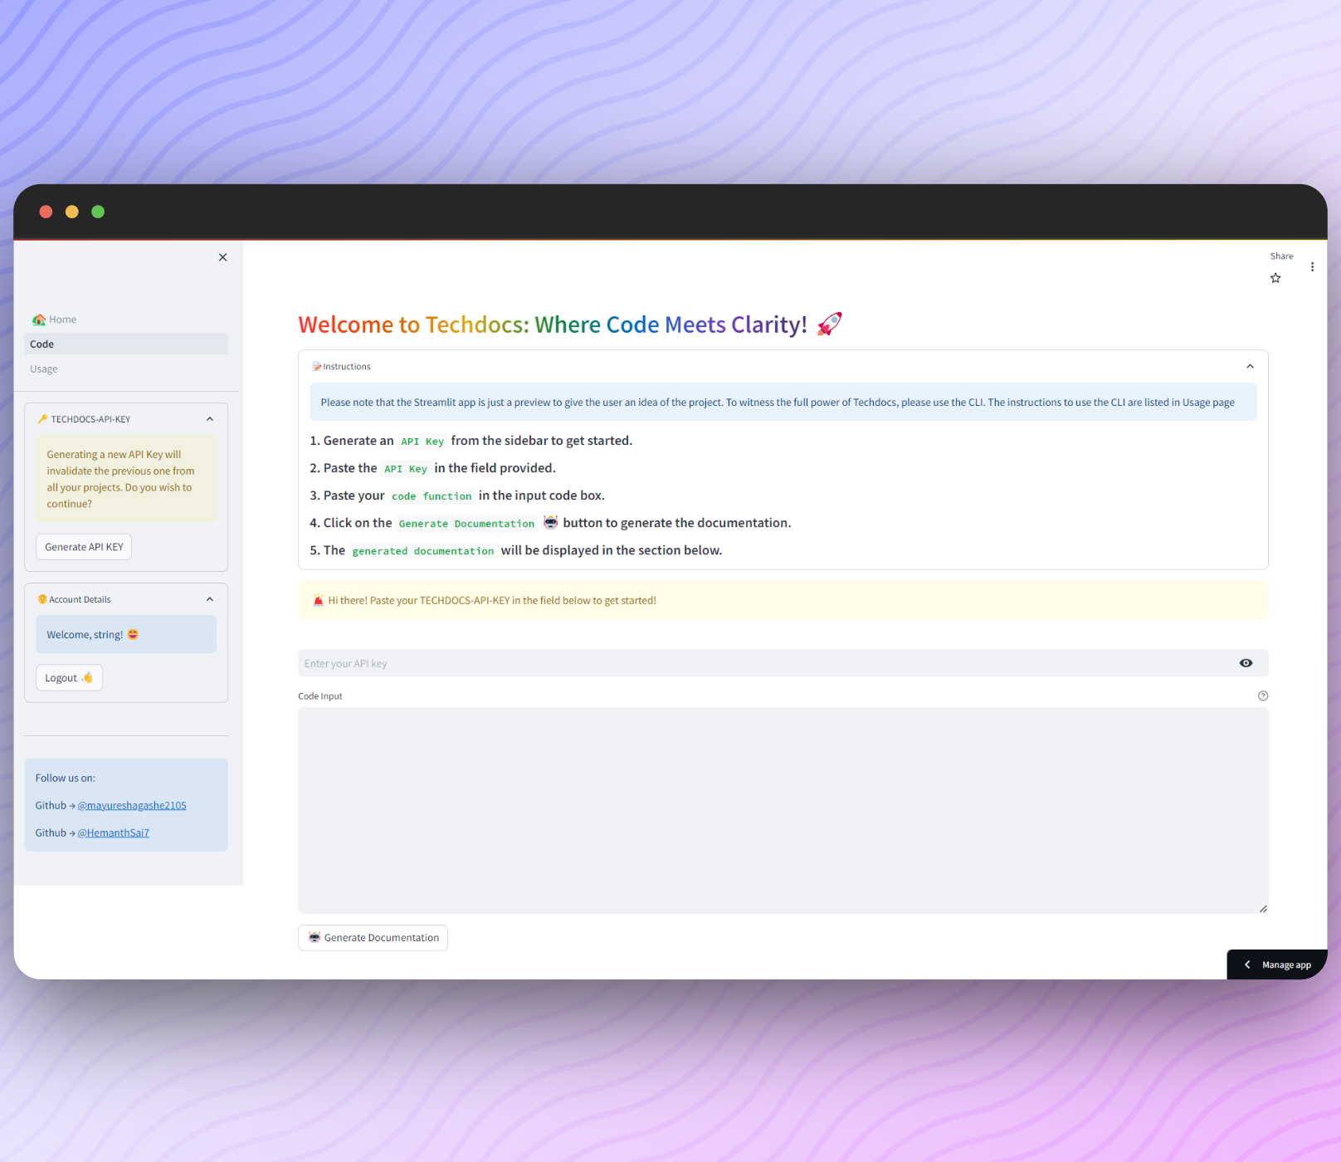1341x1162 pixels.
Task: Collapse the Account Details section
Action: pyautogui.click(x=209, y=599)
